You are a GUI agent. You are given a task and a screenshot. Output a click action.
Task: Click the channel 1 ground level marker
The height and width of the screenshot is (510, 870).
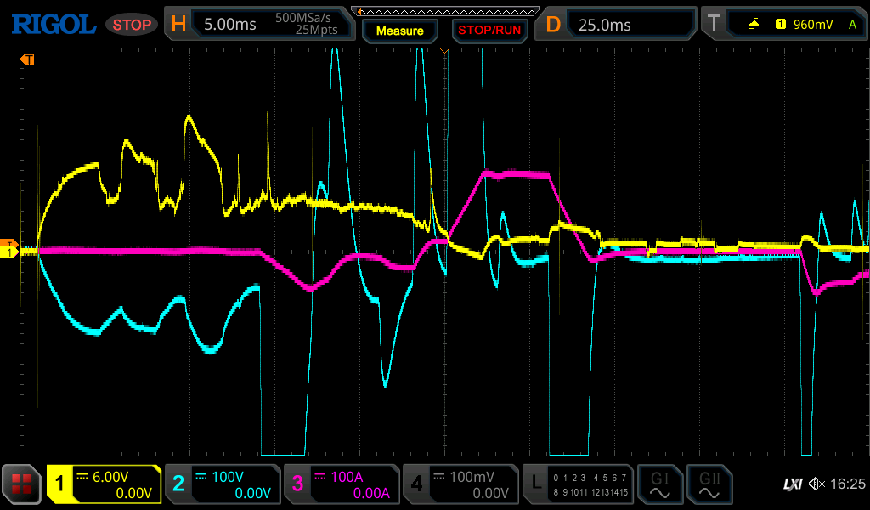[x=8, y=252]
